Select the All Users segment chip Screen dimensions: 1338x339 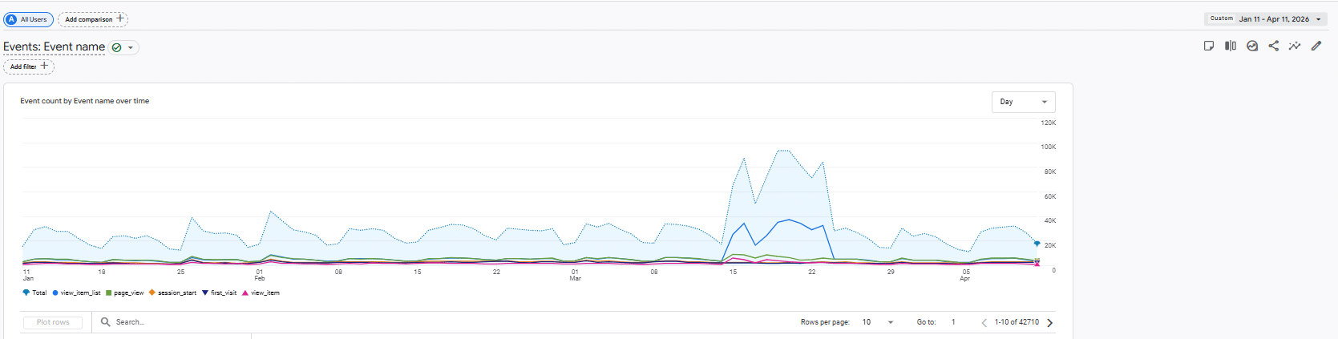tap(28, 19)
